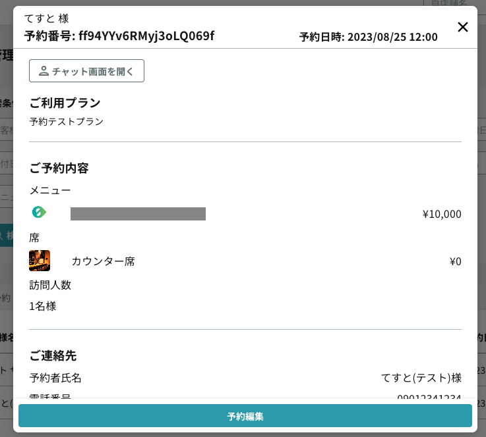This screenshot has height=437, width=486.
Task: Click the ご連絡先 section heading
Action: 53,355
